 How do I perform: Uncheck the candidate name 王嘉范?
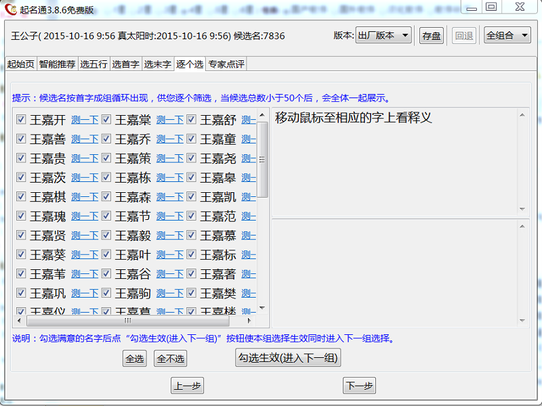click(x=191, y=216)
